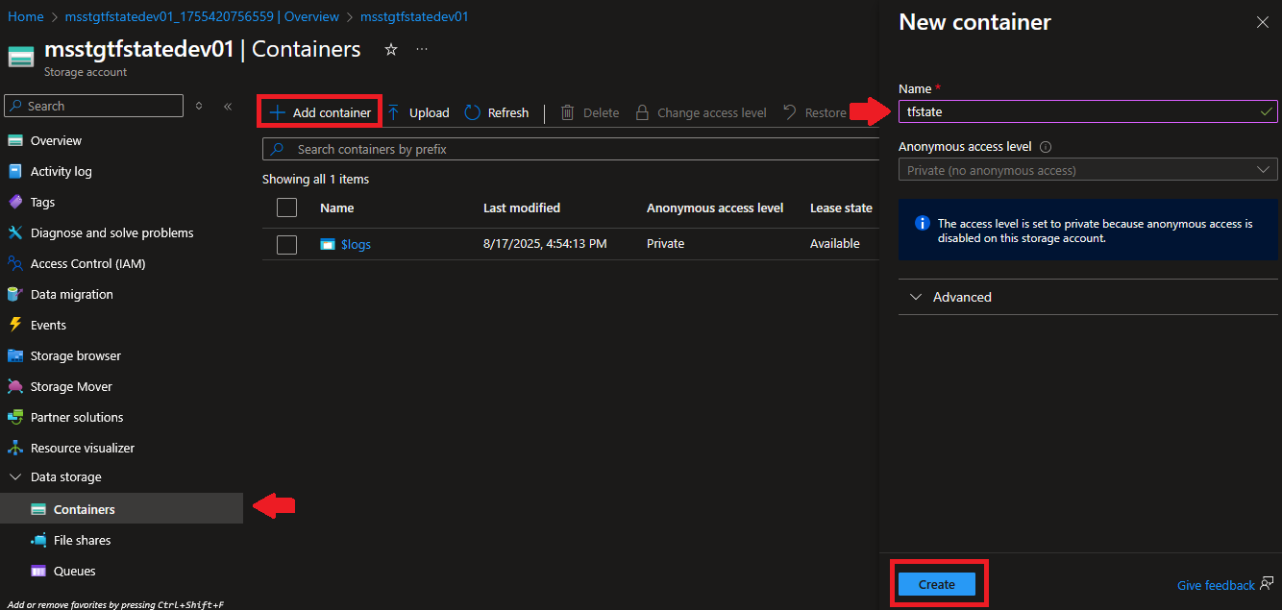This screenshot has width=1282, height=610.
Task: Click the Diagnose and solve problems icon
Action: pyautogui.click(x=14, y=232)
